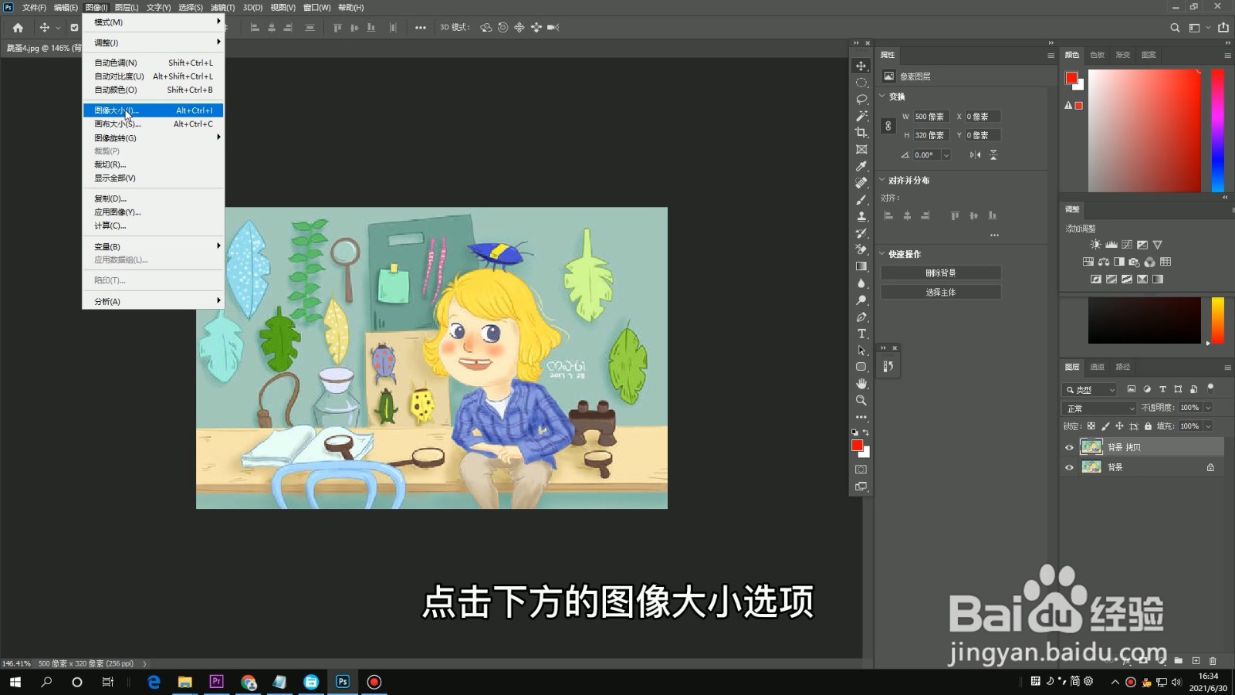Image resolution: width=1235 pixels, height=695 pixels.
Task: Select the Brush tool
Action: coord(861,200)
